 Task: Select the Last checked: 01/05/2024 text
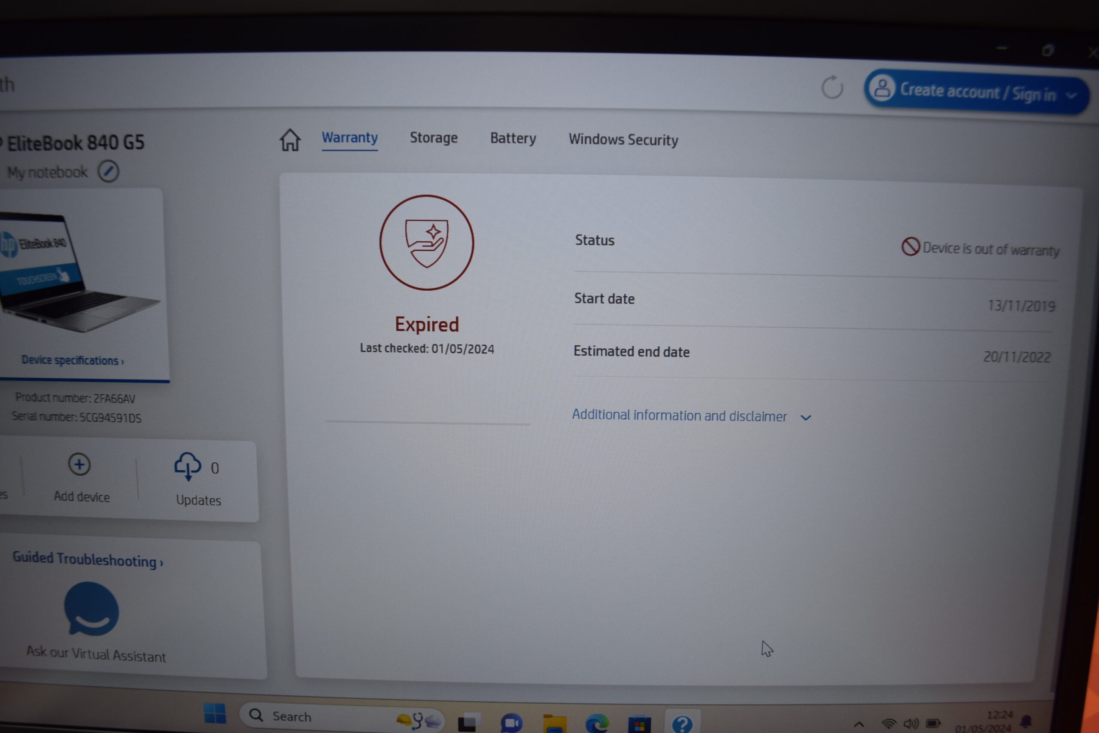click(x=427, y=348)
